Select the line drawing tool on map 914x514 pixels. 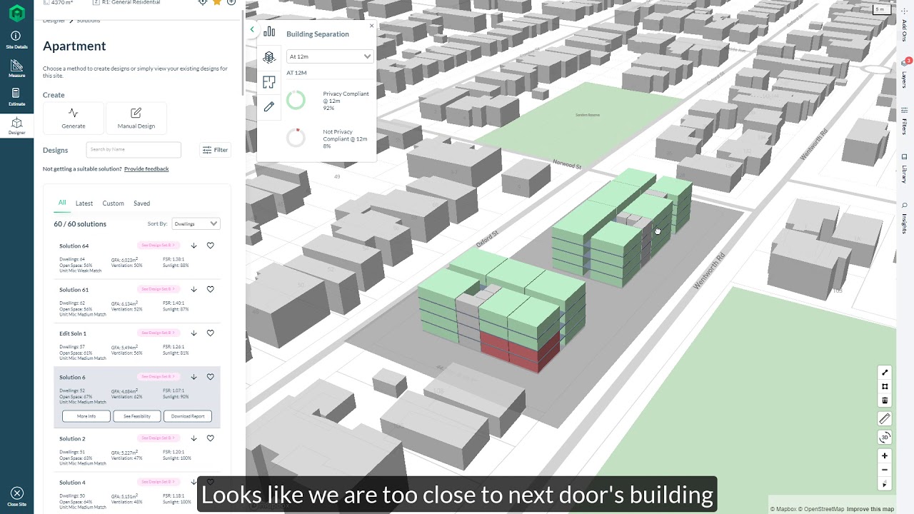click(885, 373)
